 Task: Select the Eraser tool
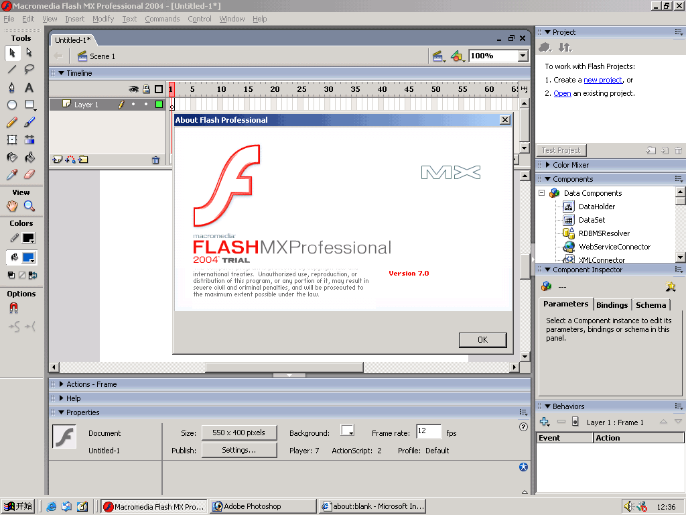click(x=29, y=175)
